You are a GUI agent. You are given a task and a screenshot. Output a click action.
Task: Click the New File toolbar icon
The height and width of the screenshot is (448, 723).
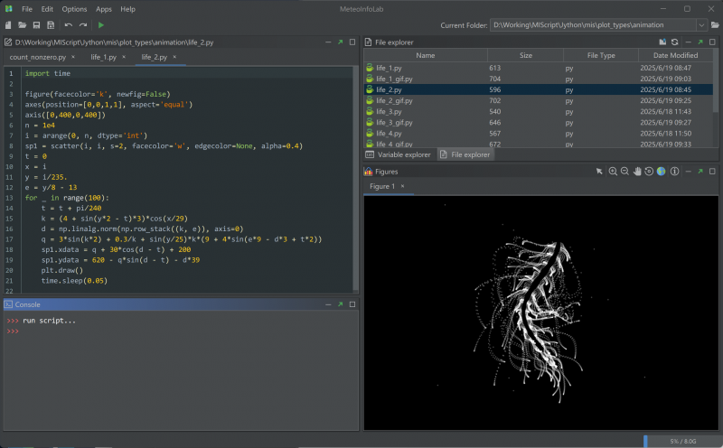click(x=8, y=24)
